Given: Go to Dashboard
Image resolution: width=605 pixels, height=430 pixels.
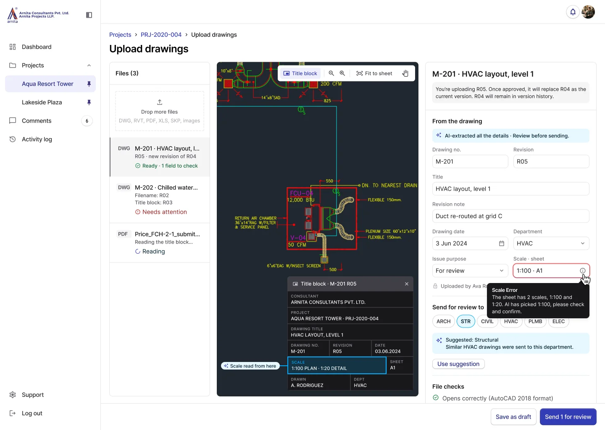Looking at the screenshot, I should (50, 47).
